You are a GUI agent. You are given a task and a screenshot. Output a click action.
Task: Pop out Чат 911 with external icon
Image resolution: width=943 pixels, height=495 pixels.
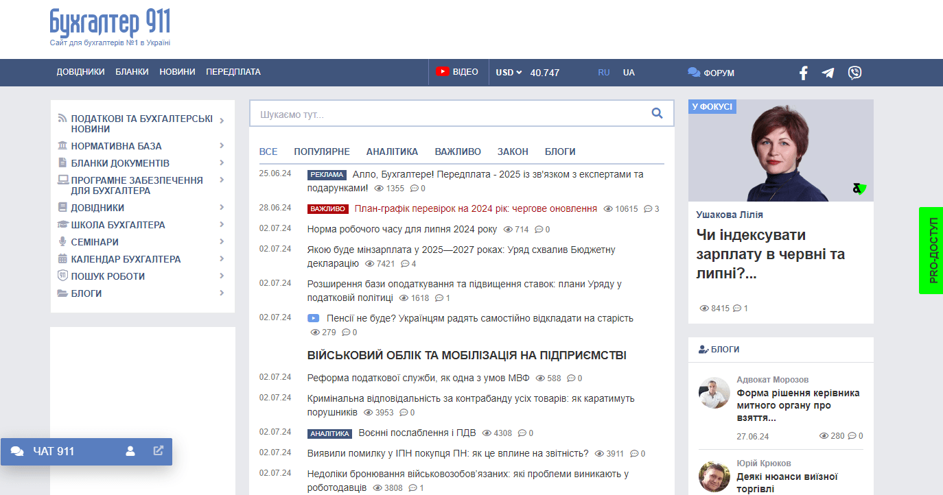click(x=159, y=451)
